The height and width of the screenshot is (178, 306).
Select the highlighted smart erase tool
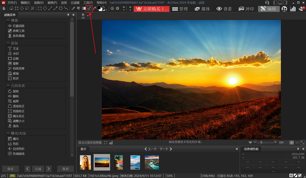(89, 8)
